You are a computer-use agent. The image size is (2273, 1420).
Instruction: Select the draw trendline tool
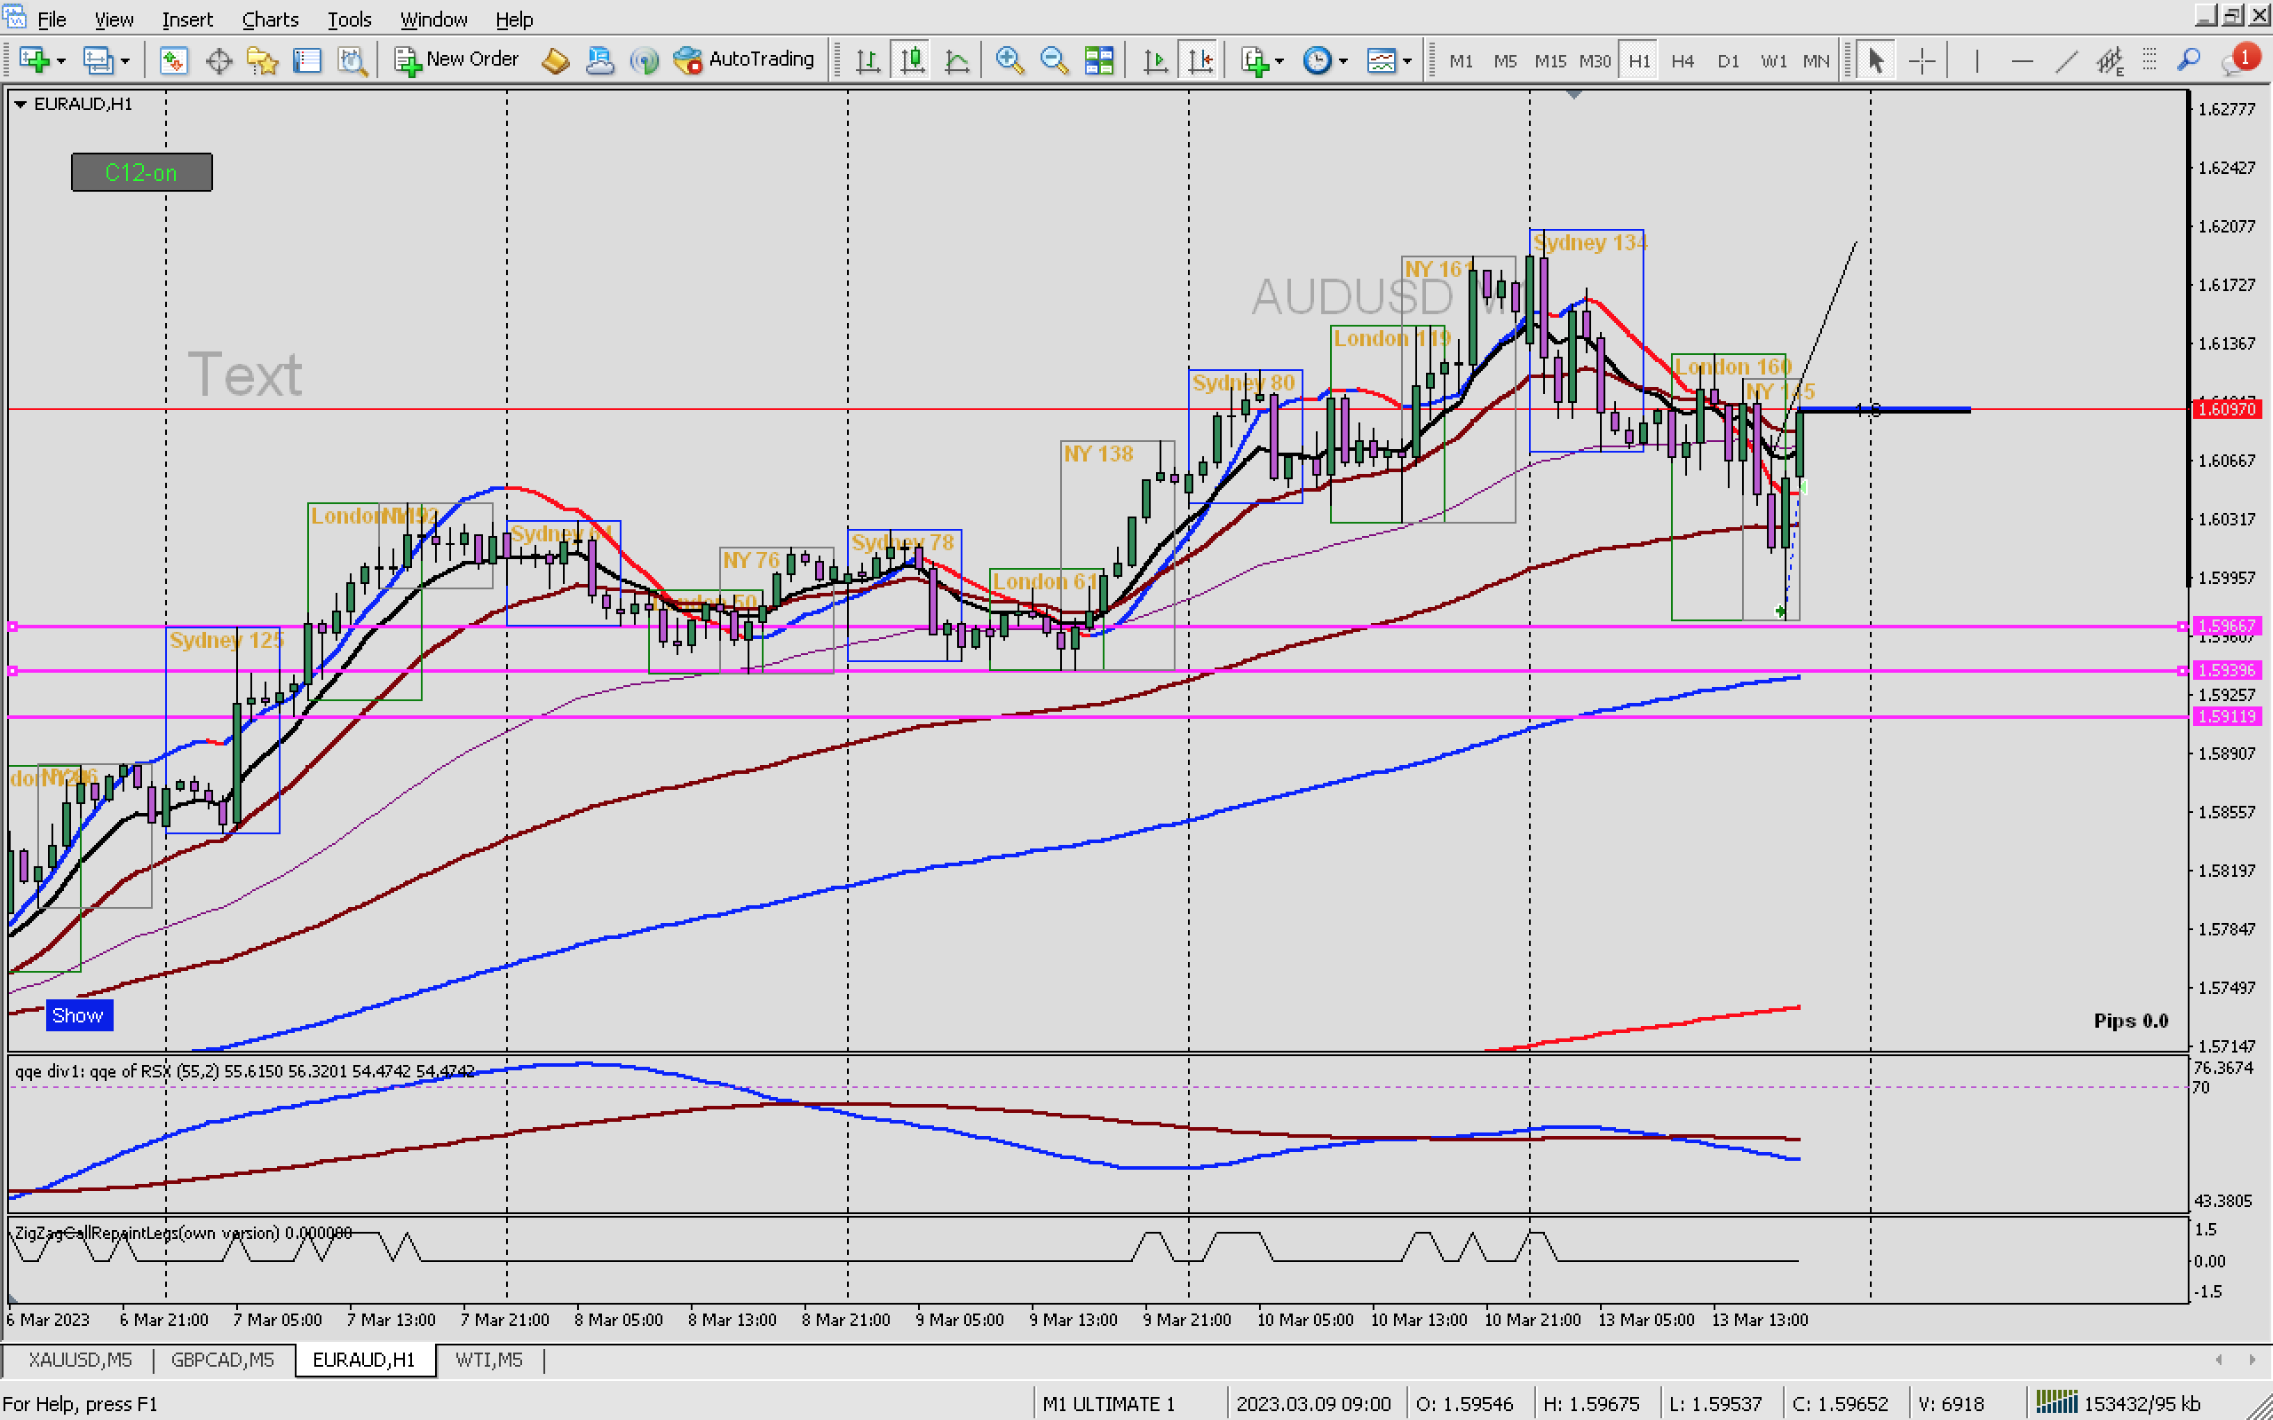pos(2065,61)
